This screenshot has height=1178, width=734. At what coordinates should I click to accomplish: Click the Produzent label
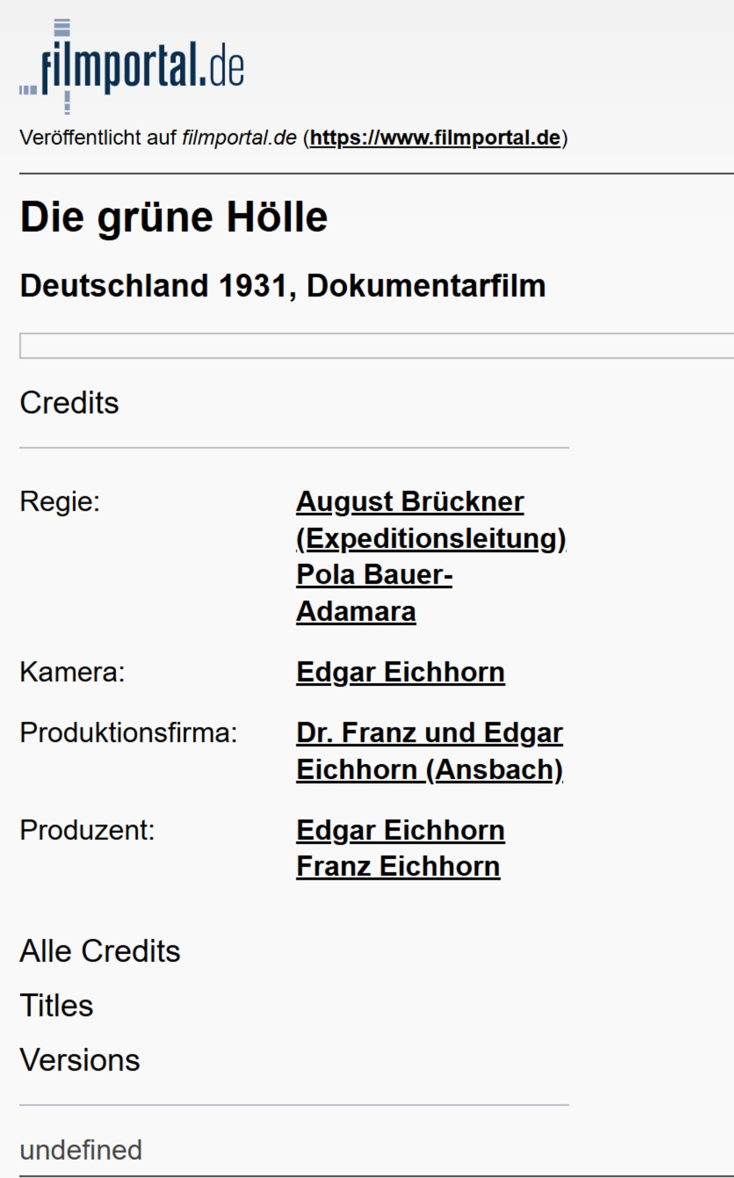click(x=87, y=830)
